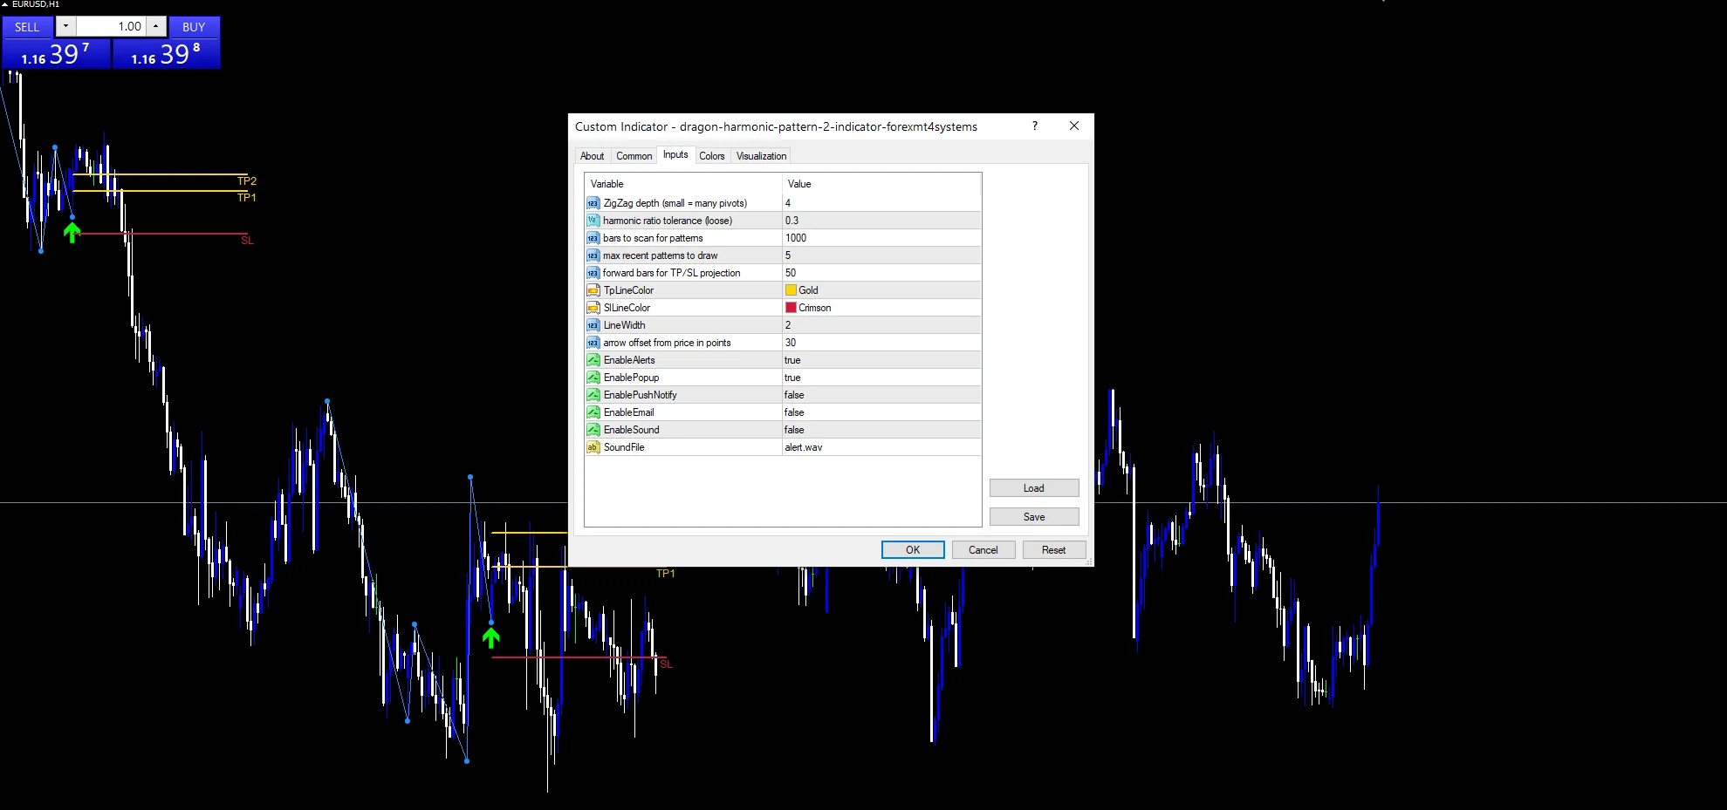This screenshot has height=810, width=1727.
Task: Click forward bars projection value 50
Action: coord(881,273)
